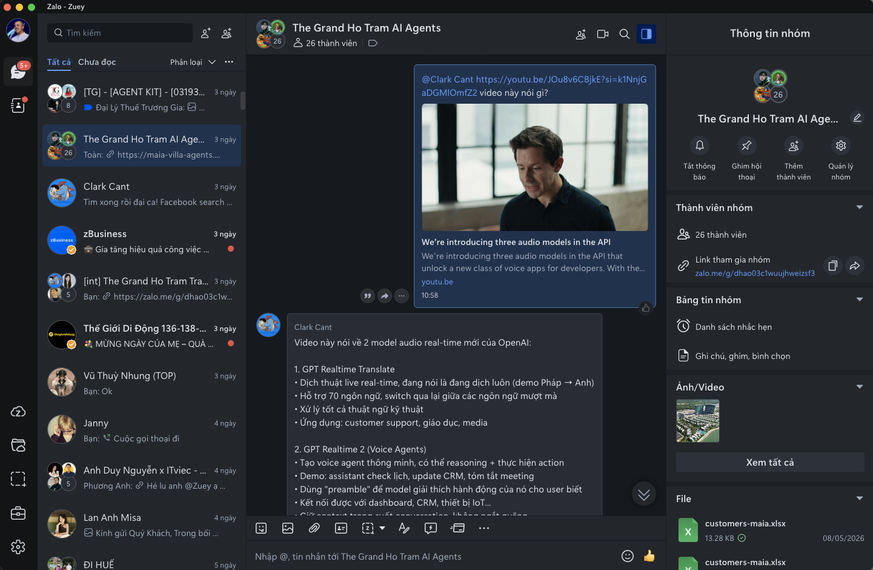Attach an image to the message
873x570 pixels.
(x=288, y=528)
